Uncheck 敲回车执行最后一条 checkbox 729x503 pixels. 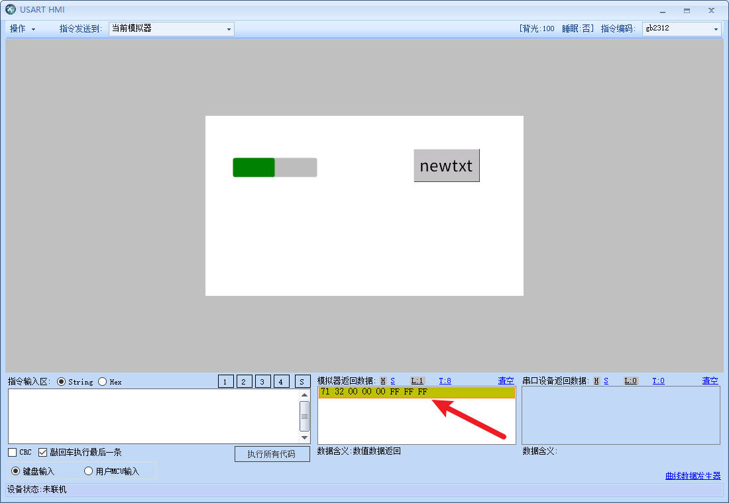(43, 453)
